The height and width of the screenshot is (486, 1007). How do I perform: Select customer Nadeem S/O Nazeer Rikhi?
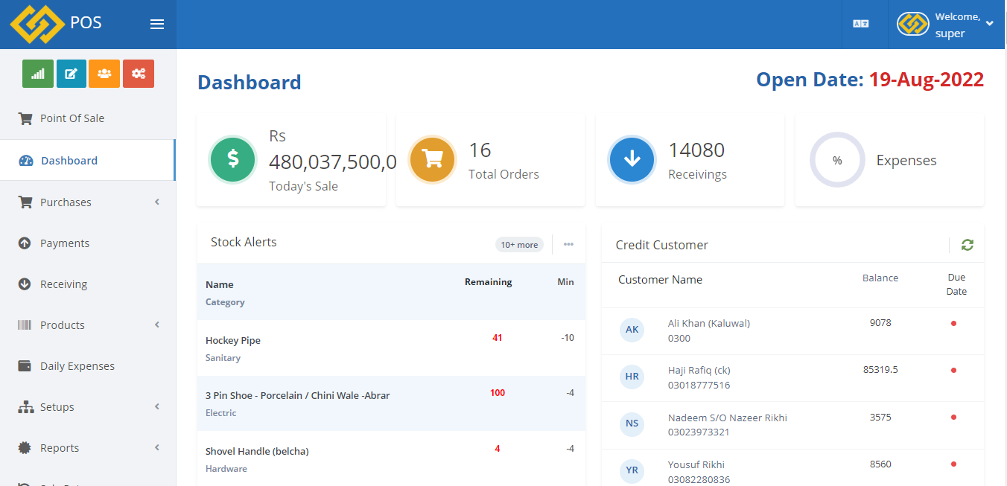click(x=728, y=418)
